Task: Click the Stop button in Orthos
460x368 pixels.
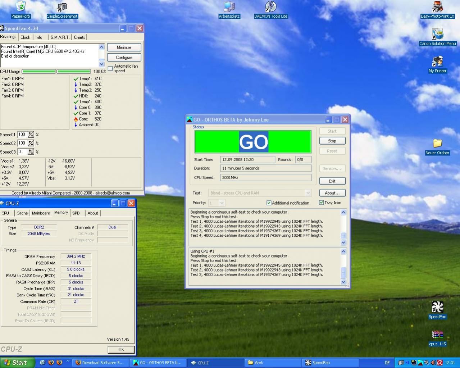Action: pos(332,141)
